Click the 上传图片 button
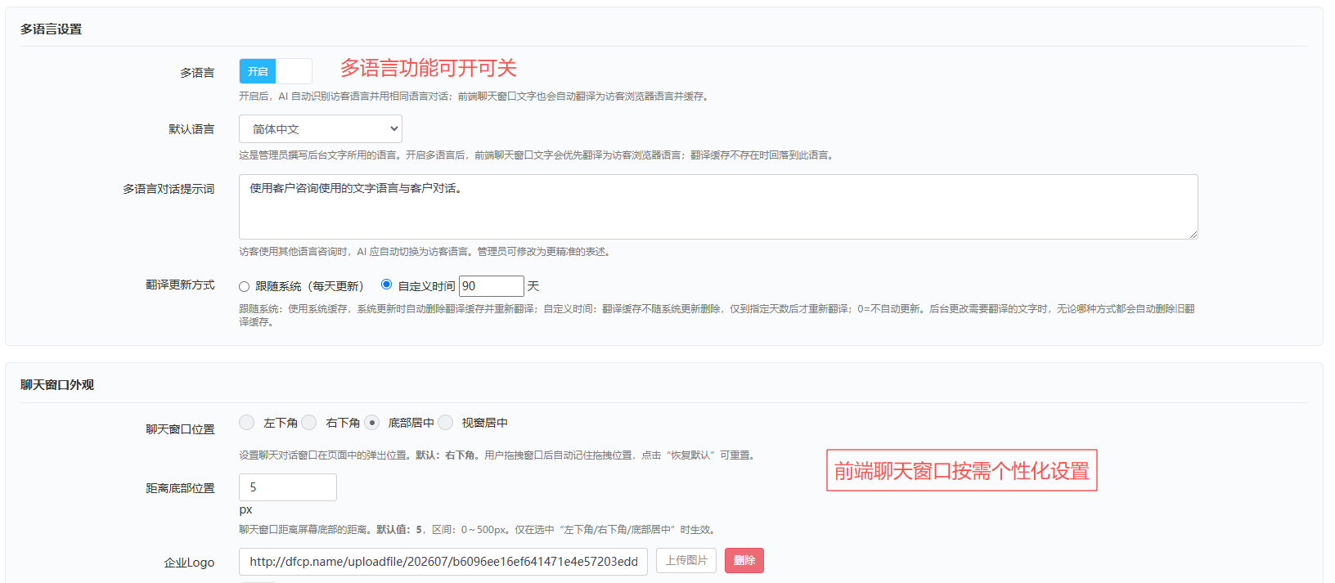 coord(686,561)
